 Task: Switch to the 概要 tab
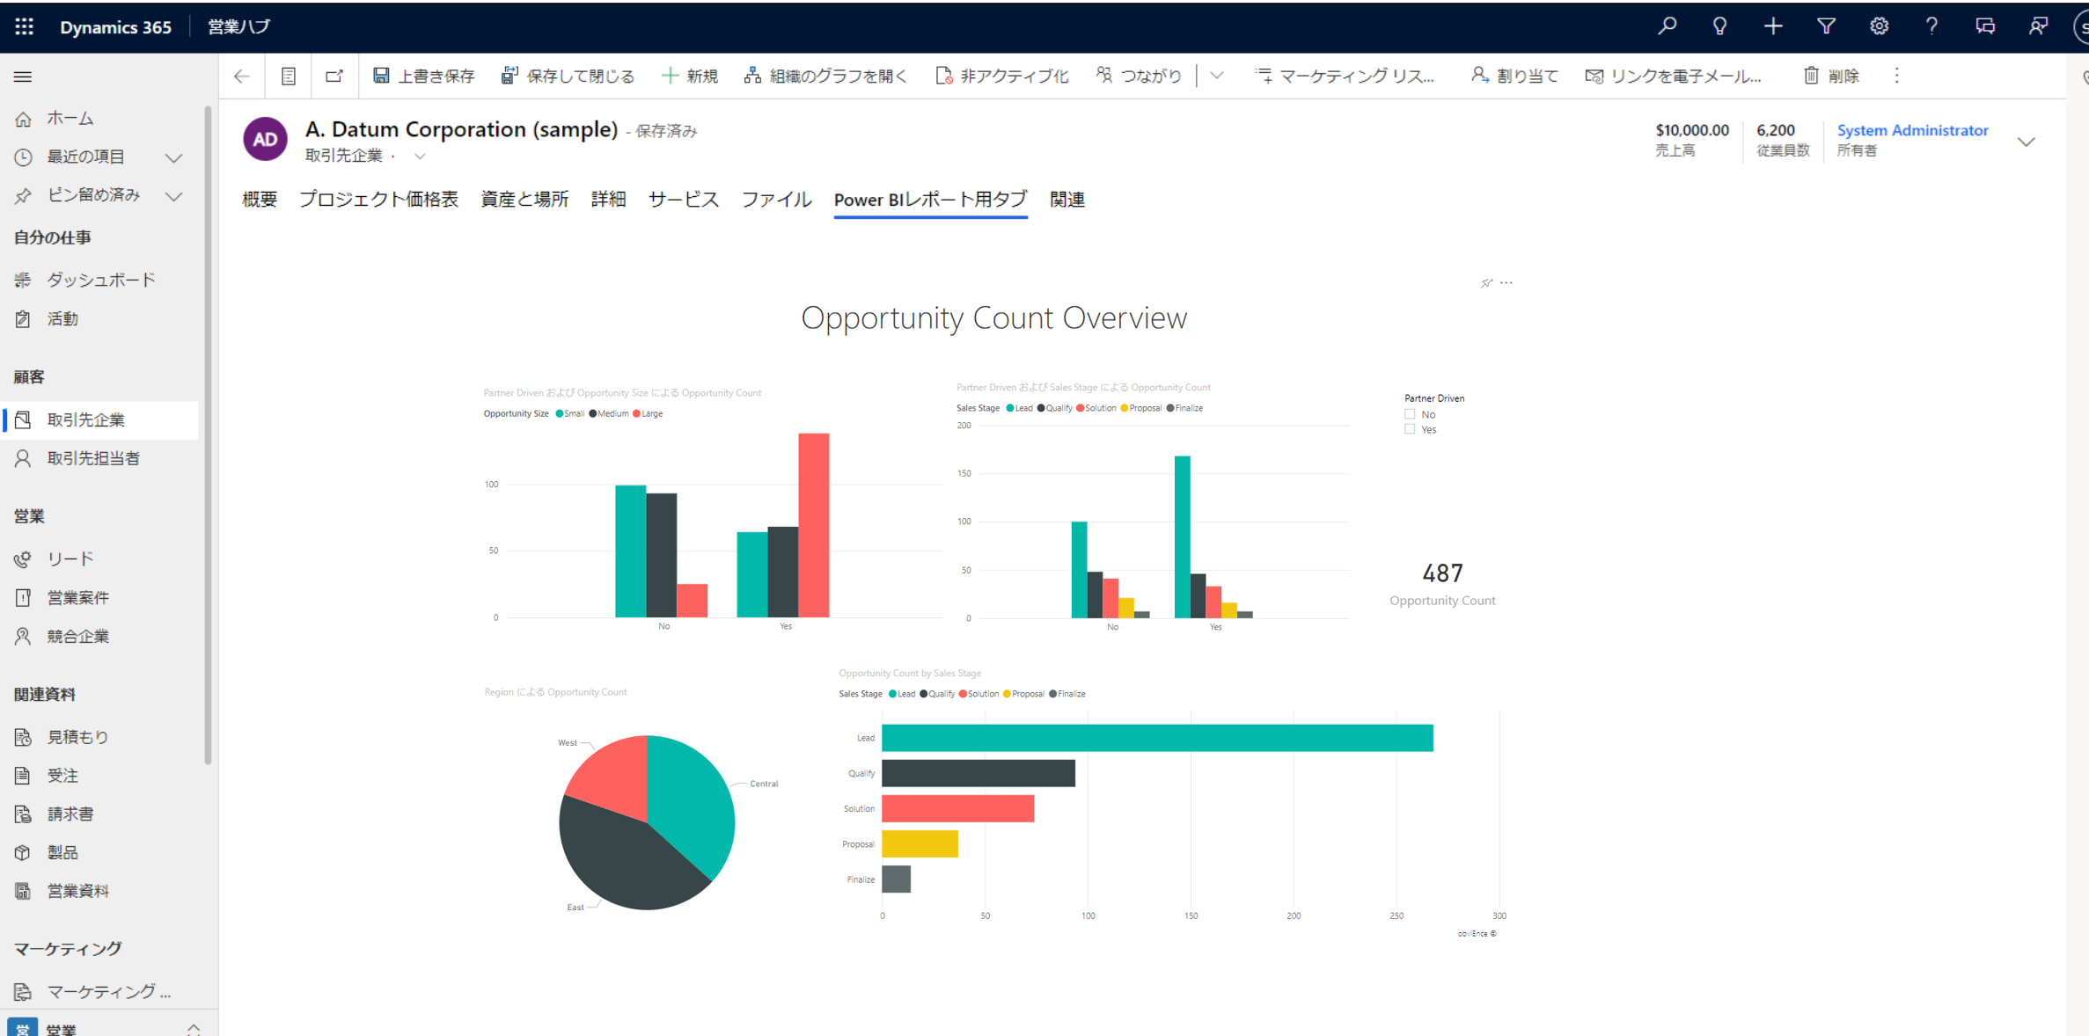tap(260, 200)
